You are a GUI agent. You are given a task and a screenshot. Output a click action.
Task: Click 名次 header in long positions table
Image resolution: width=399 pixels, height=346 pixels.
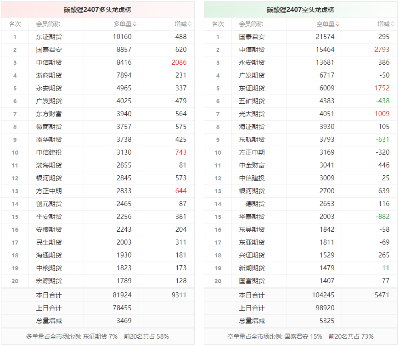click(15, 24)
